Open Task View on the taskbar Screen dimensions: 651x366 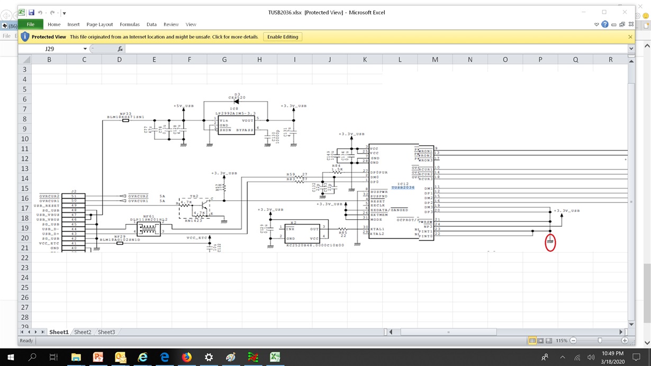pos(53,357)
